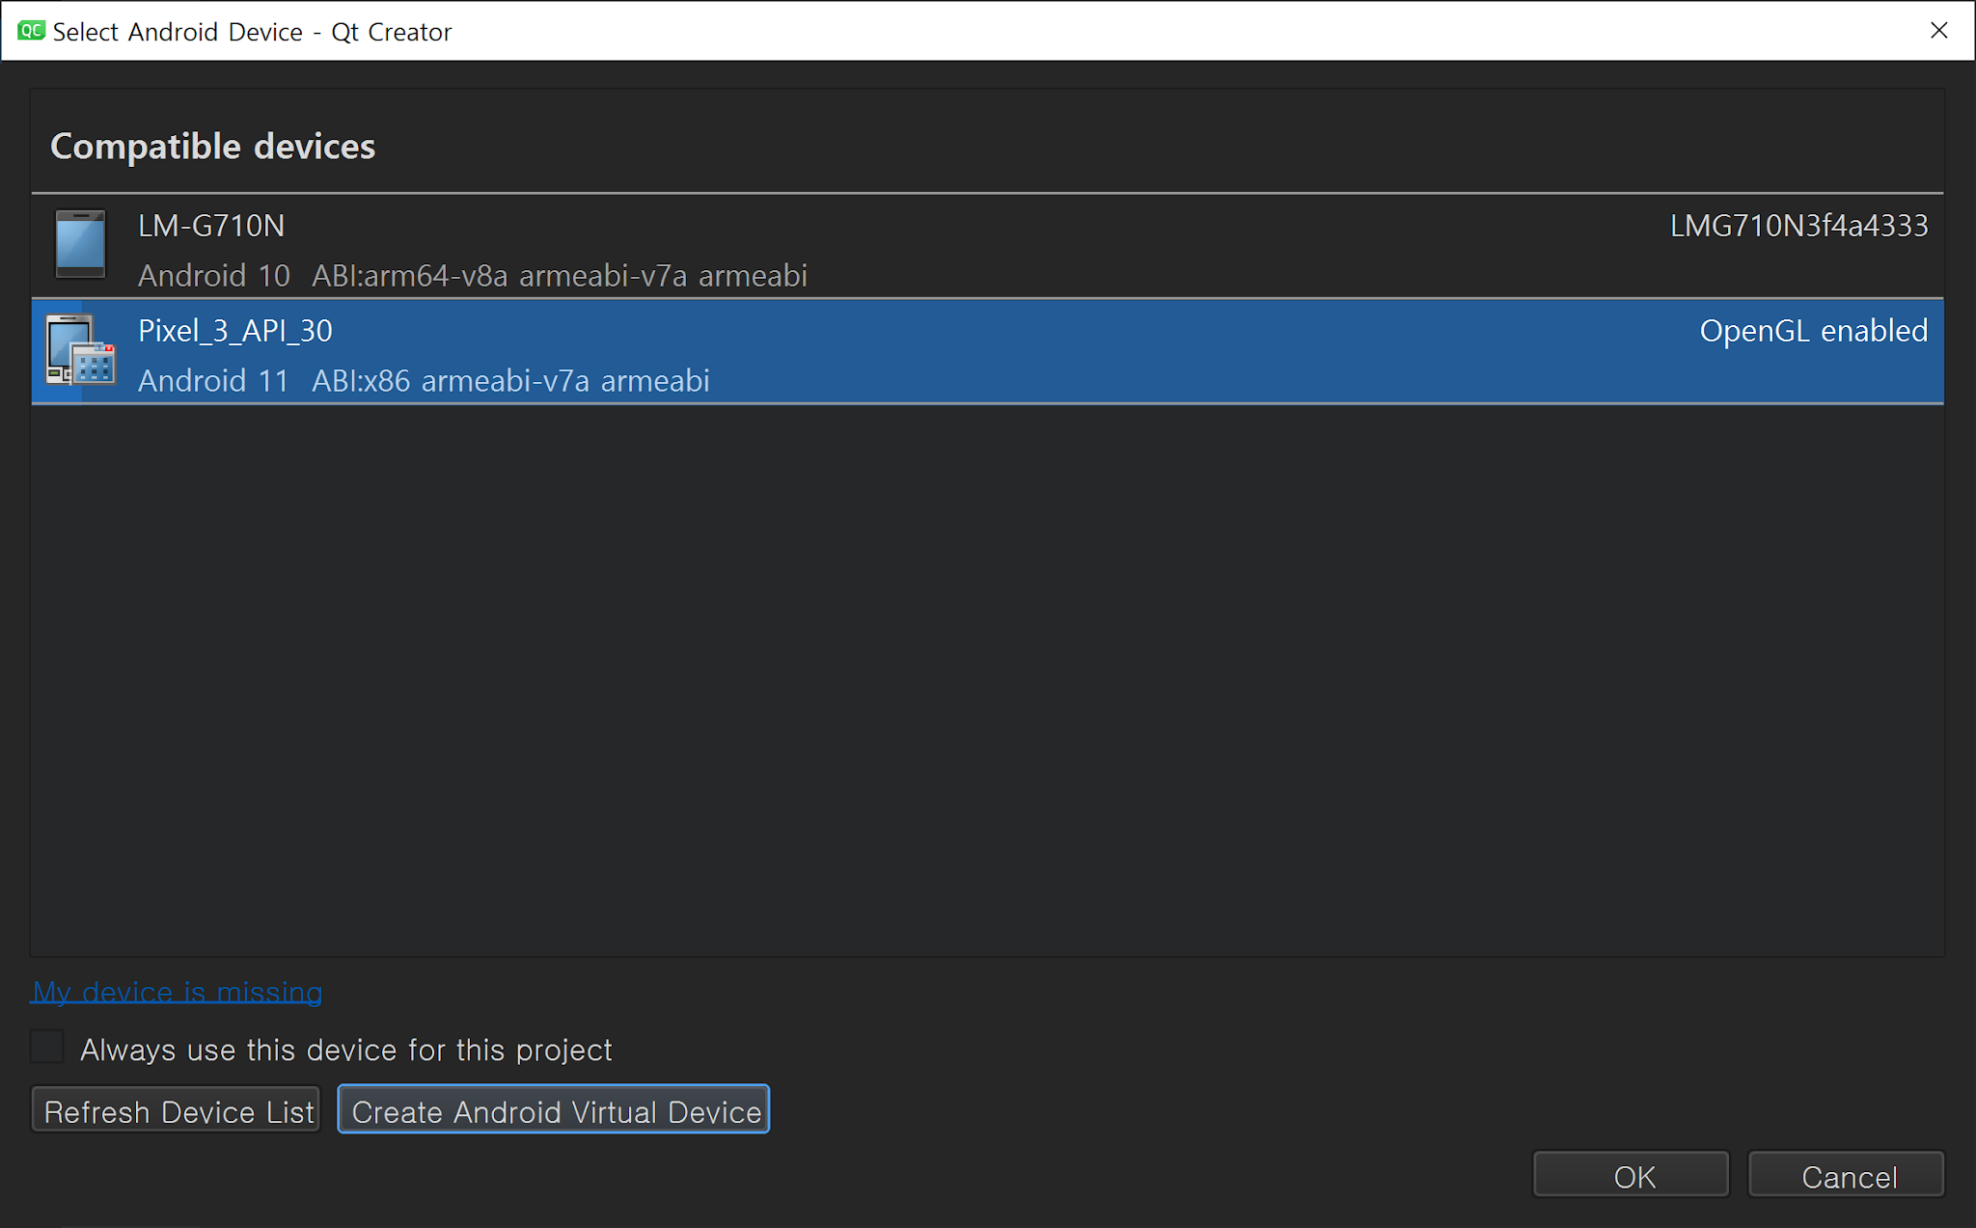Click the LMG710N3f4a4333 serial number
This screenshot has height=1228, width=1976.
click(x=1798, y=226)
